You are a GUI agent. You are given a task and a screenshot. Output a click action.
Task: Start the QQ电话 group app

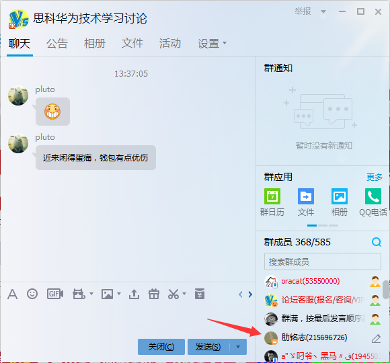[373, 196]
